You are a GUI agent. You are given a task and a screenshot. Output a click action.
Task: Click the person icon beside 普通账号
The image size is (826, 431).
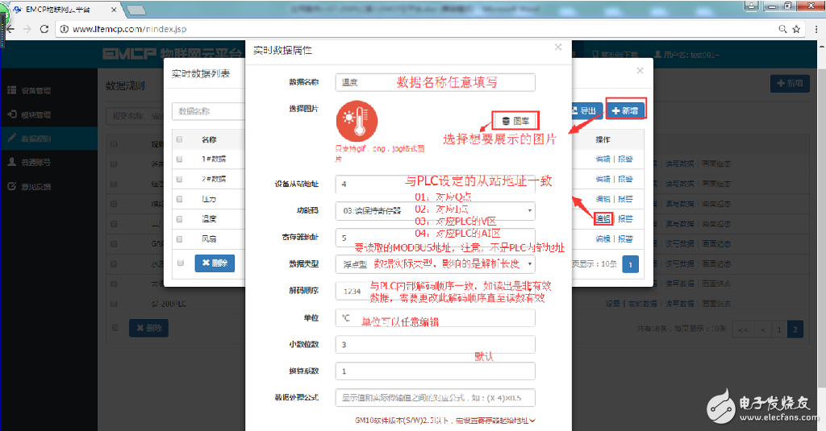tap(11, 162)
